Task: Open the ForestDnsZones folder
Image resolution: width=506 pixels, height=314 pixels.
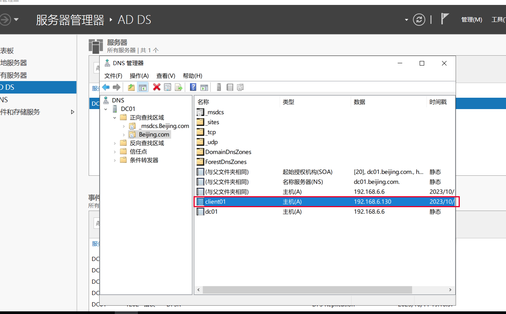Action: point(226,162)
